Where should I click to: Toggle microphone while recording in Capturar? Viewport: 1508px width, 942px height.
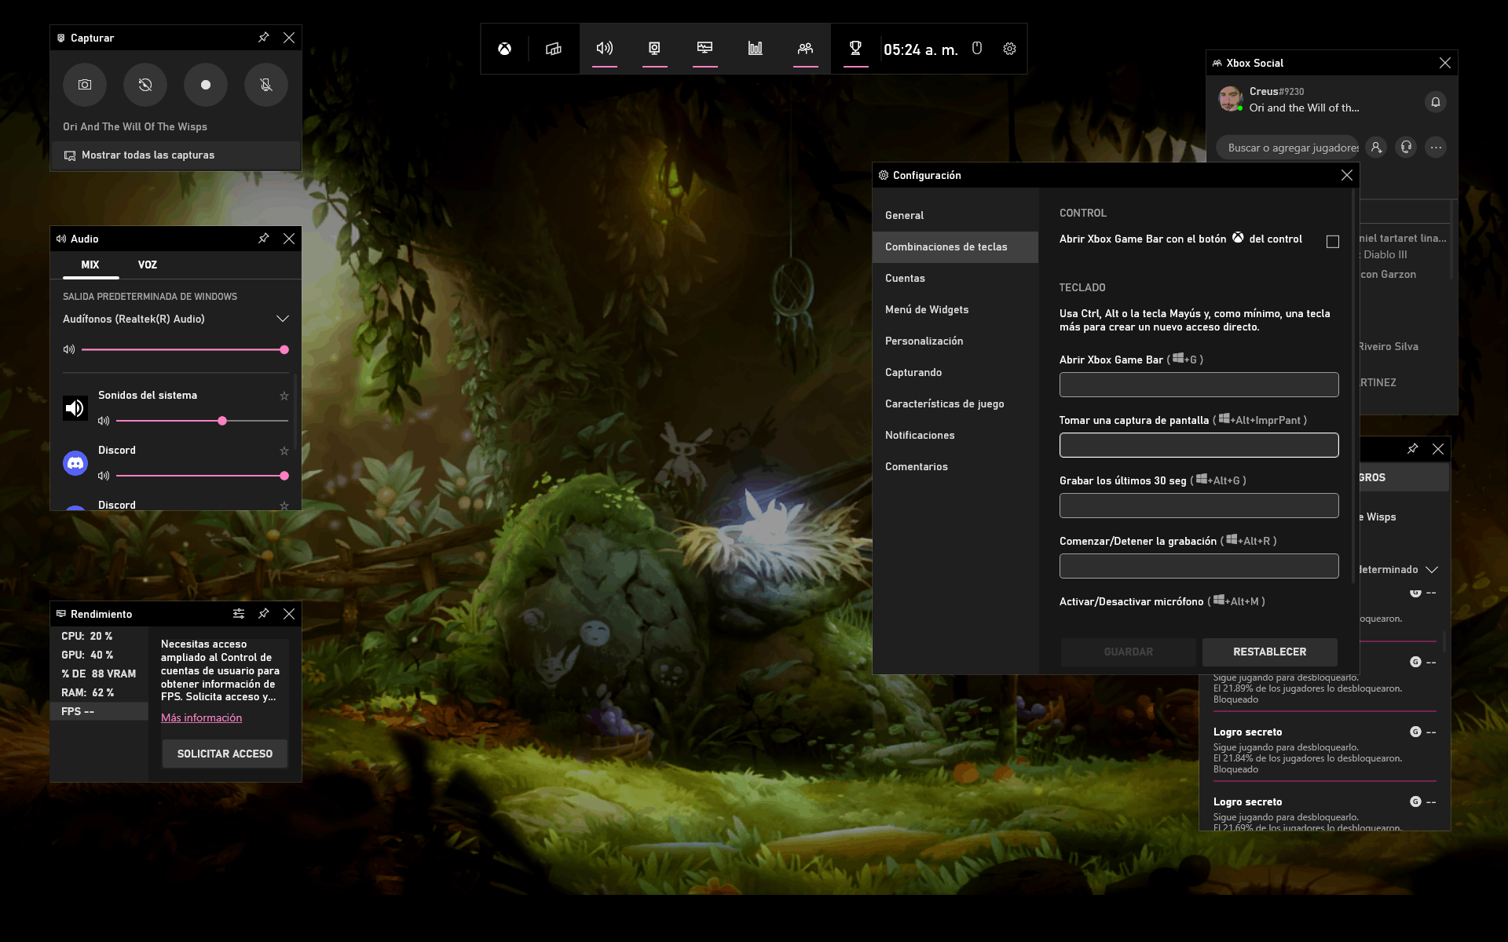tap(266, 85)
